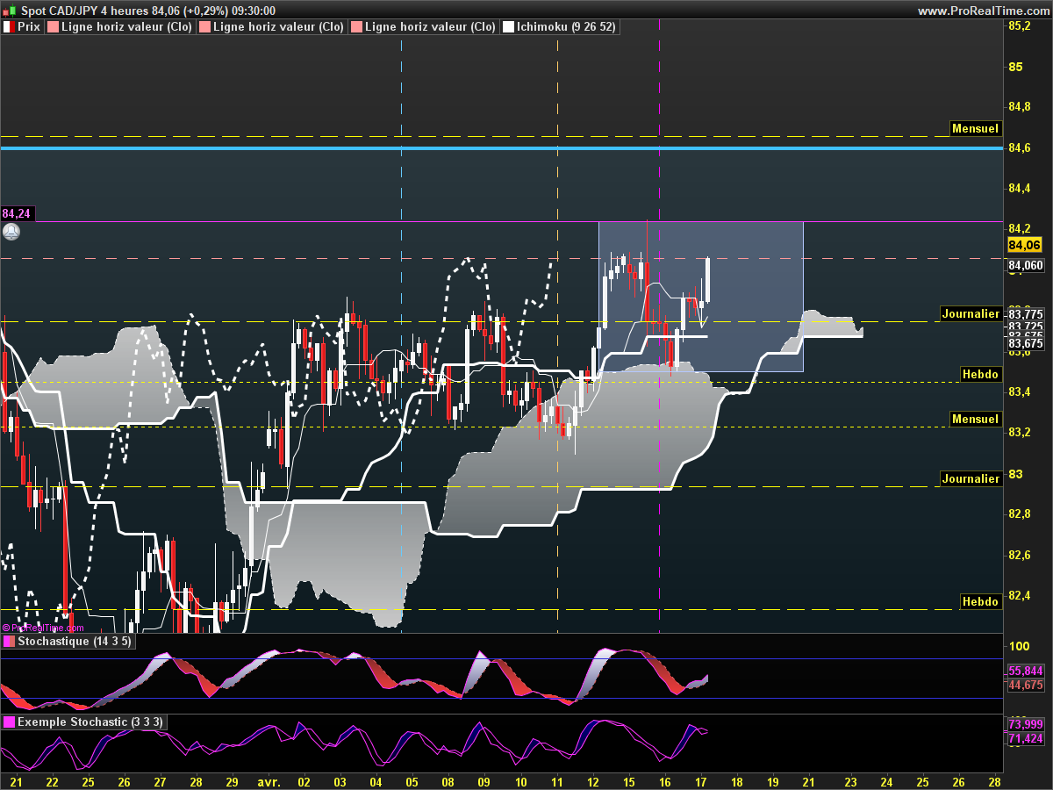Viewport: 1053px width, 790px height.
Task: Select the magenta 84,24 price tag
Action: [16, 213]
